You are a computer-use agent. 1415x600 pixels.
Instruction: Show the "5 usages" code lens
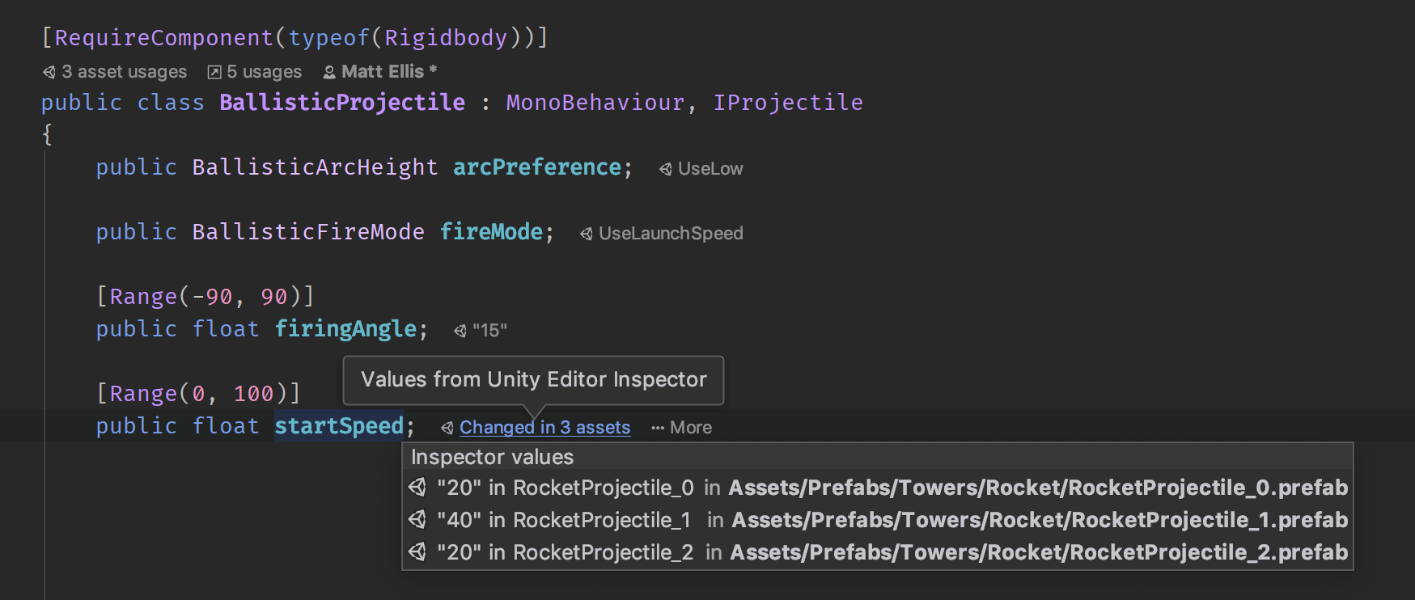(x=264, y=72)
